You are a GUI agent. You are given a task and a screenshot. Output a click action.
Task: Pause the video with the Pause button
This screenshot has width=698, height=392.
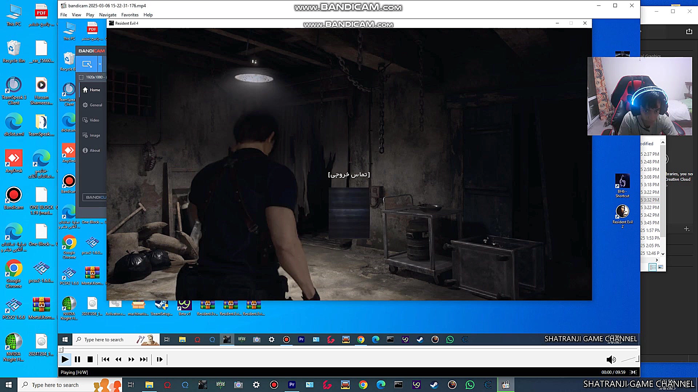pos(77,359)
